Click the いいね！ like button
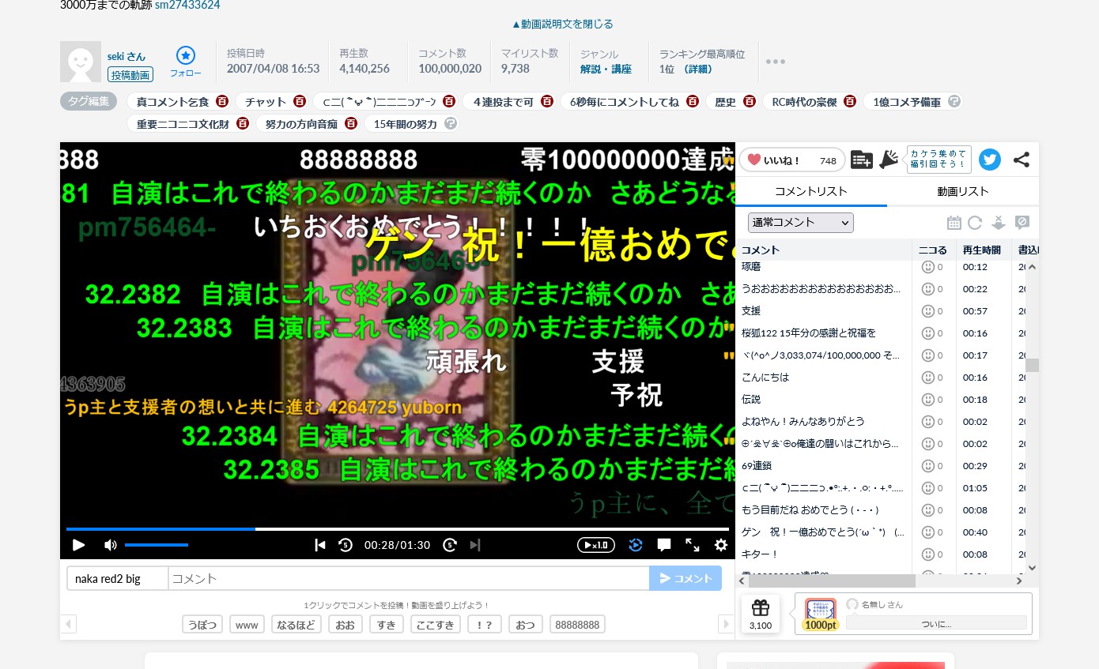The image size is (1099, 669). pos(791,160)
